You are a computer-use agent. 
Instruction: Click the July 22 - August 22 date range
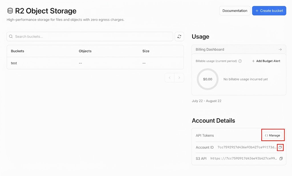point(206,101)
